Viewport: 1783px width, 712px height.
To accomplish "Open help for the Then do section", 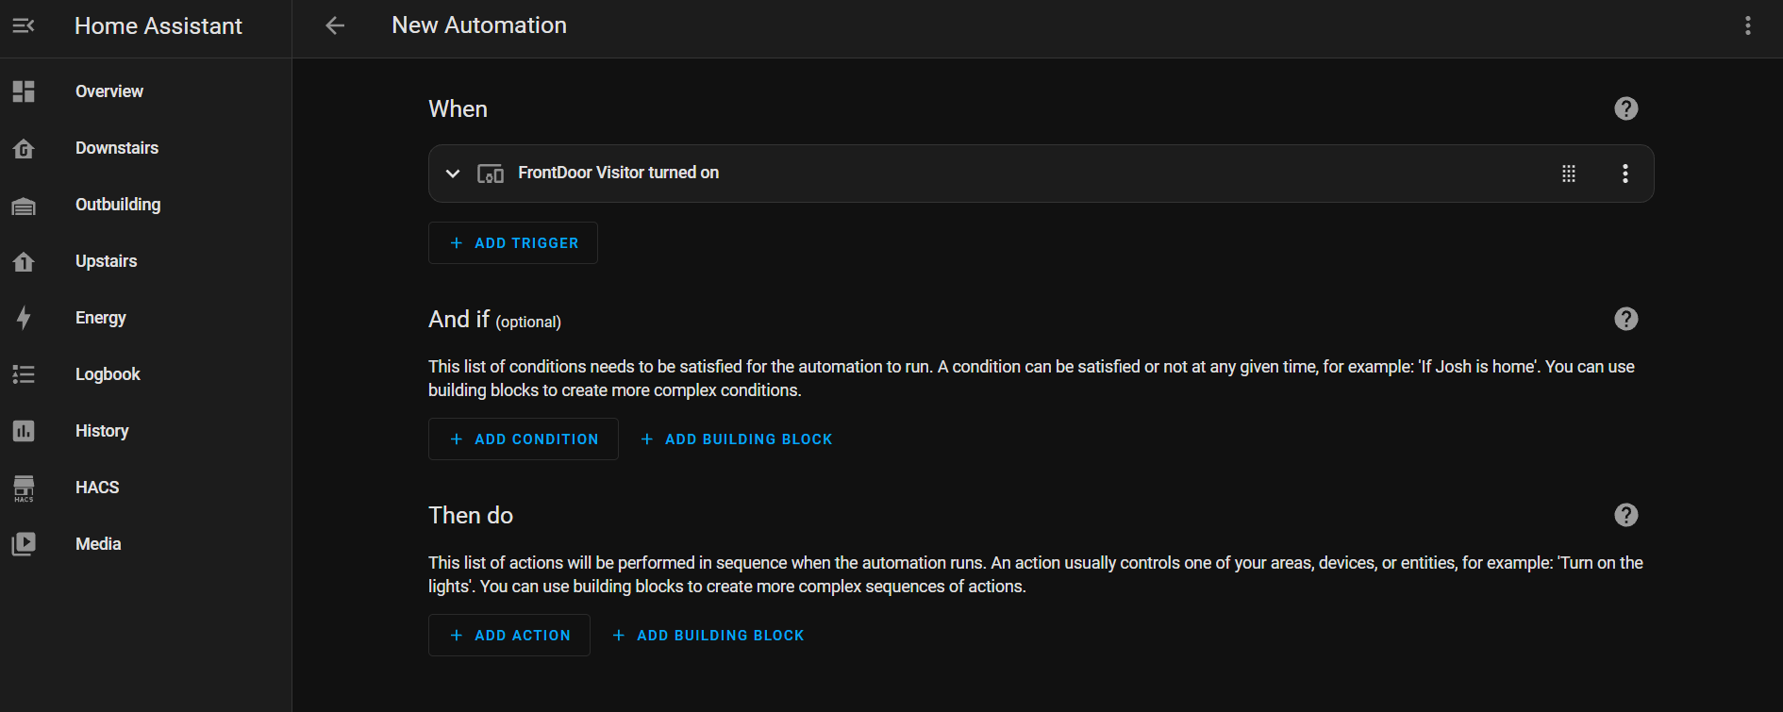I will [x=1626, y=515].
